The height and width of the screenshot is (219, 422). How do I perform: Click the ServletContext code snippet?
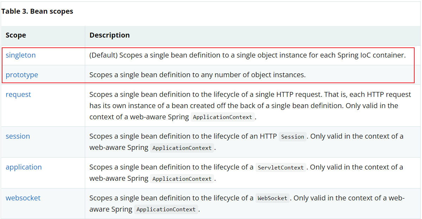coord(281,167)
